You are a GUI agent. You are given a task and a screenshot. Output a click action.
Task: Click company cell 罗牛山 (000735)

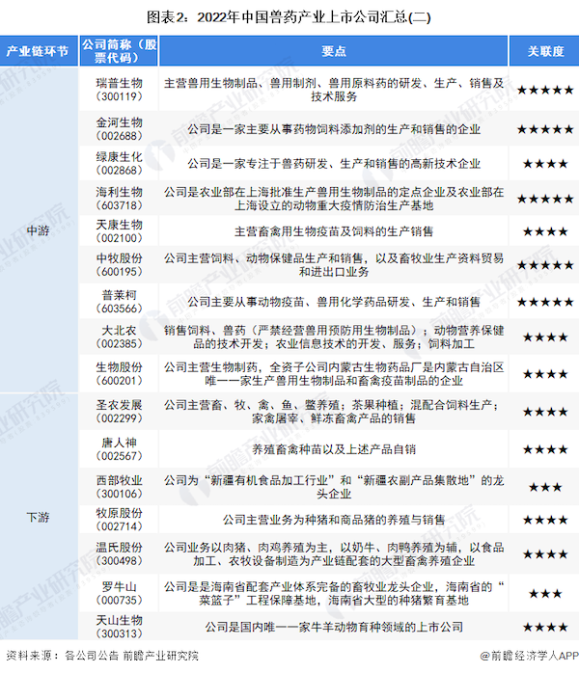point(119,594)
